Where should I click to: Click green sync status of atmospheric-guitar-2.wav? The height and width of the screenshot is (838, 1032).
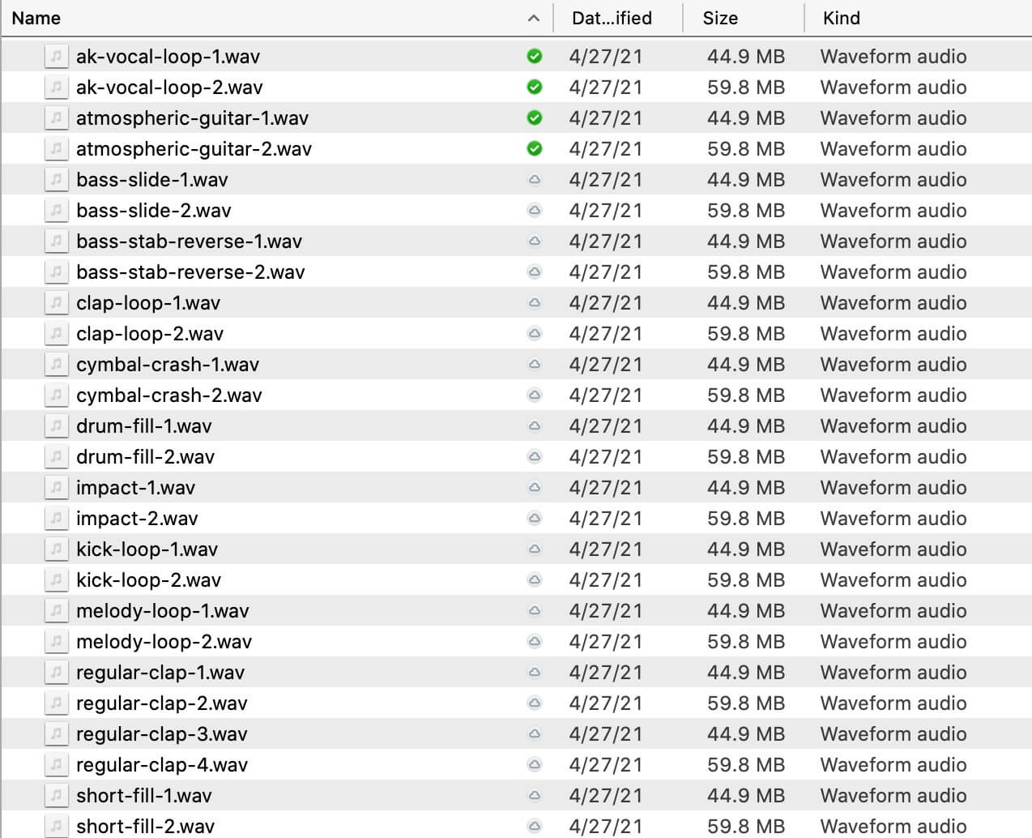pos(534,149)
